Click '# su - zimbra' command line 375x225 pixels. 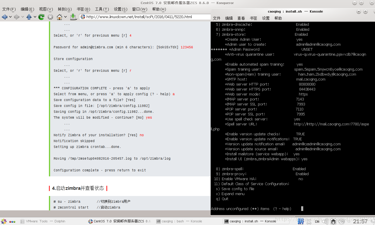67,202
